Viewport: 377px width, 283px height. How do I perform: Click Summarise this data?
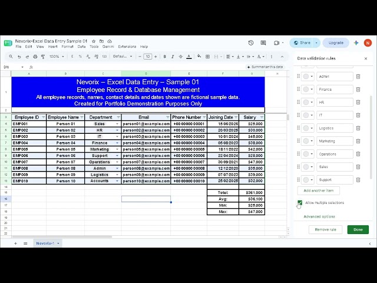pos(264,67)
